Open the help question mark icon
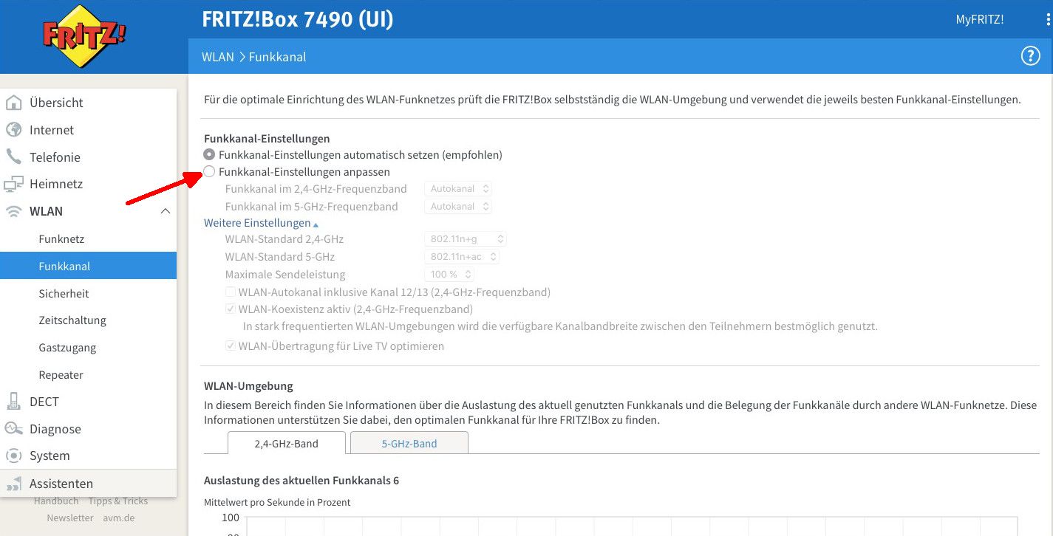Screen dimensions: 1053x536 1030,56
